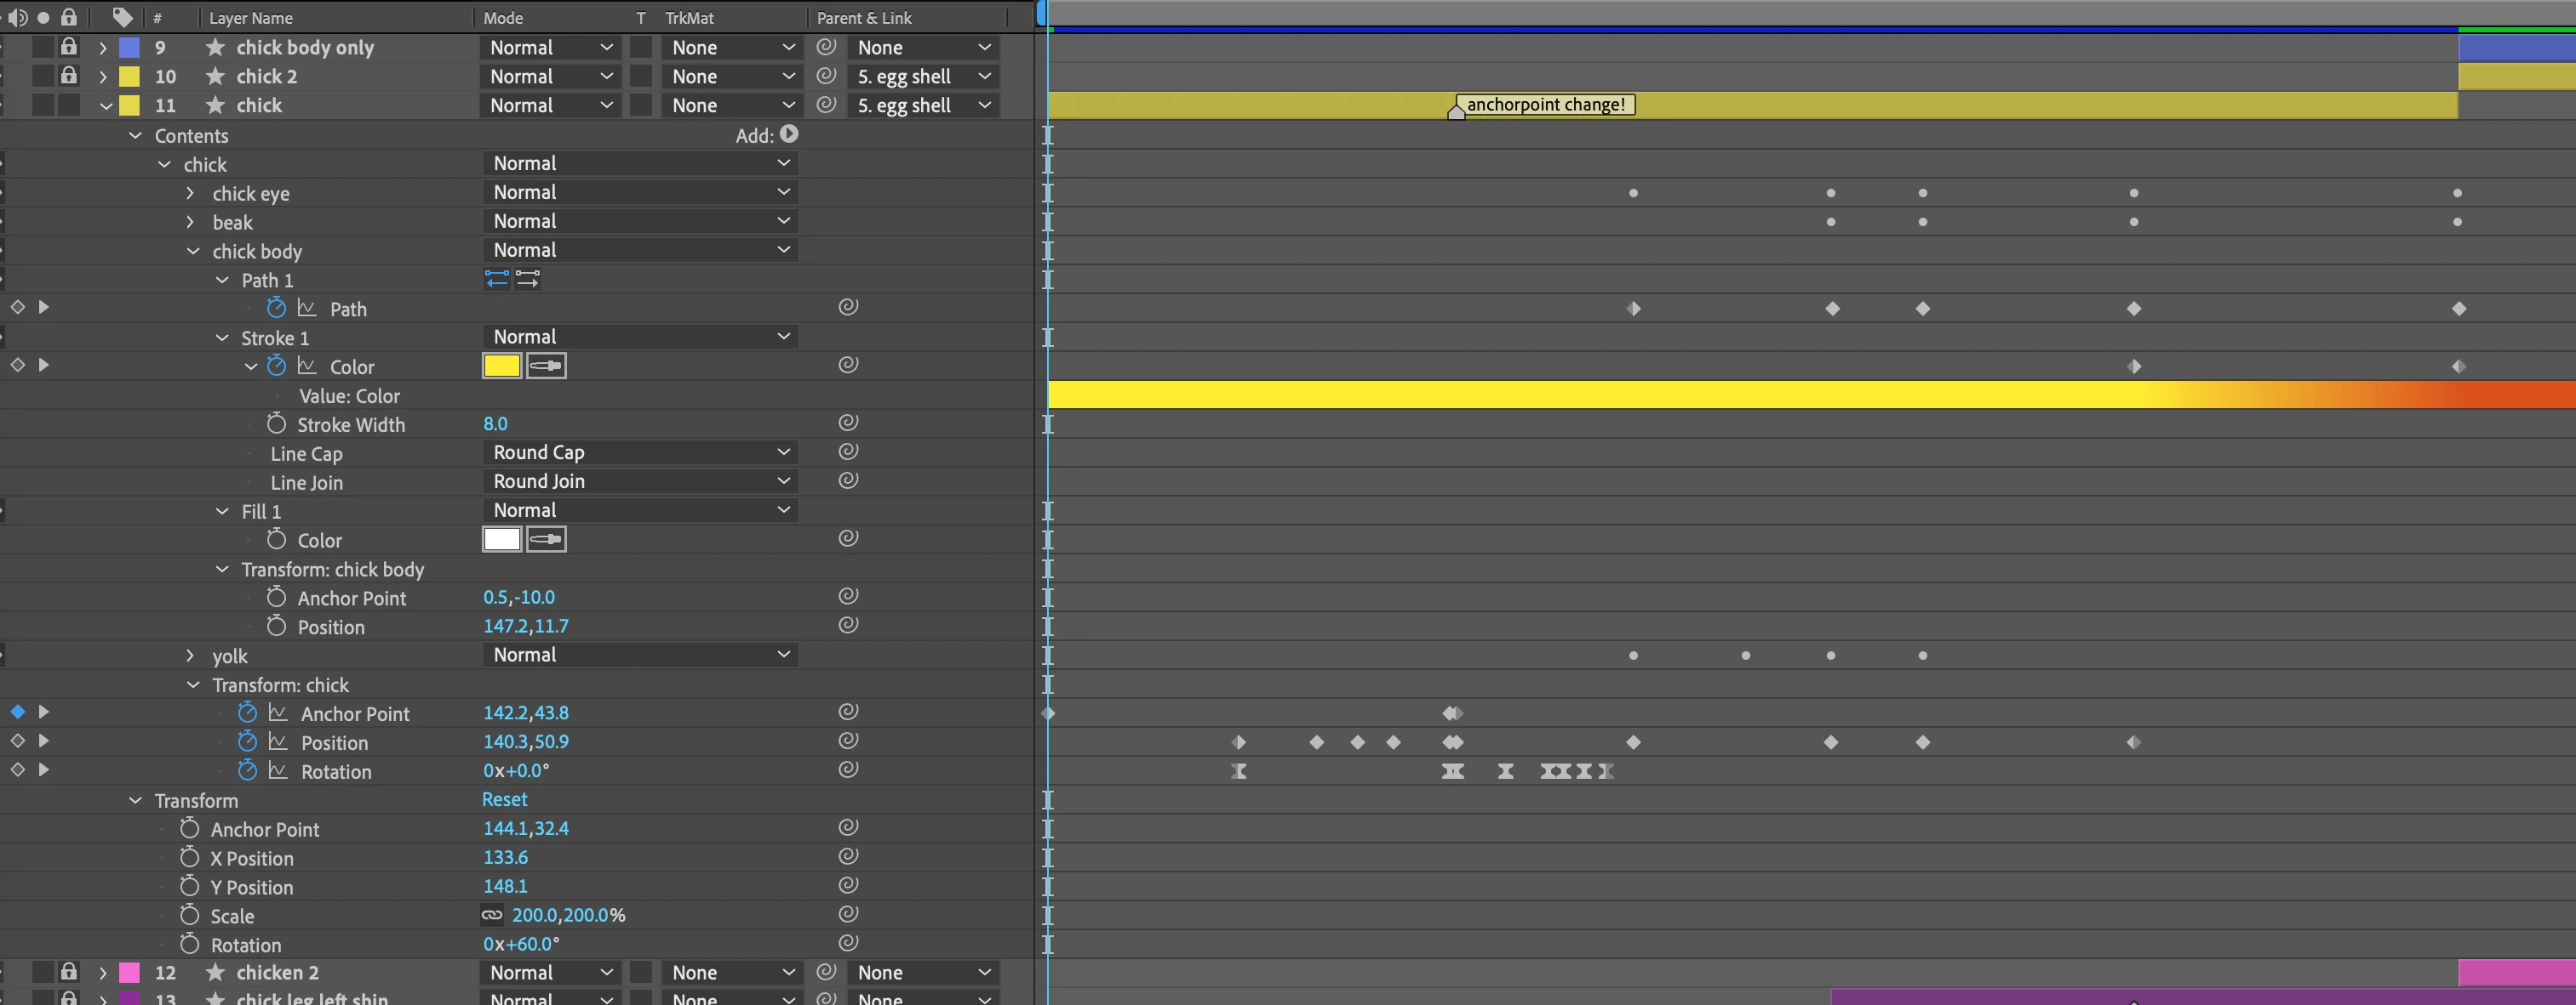Toggle the Scale constrain proportions link
This screenshot has height=1005, width=2576.
pos(492,914)
